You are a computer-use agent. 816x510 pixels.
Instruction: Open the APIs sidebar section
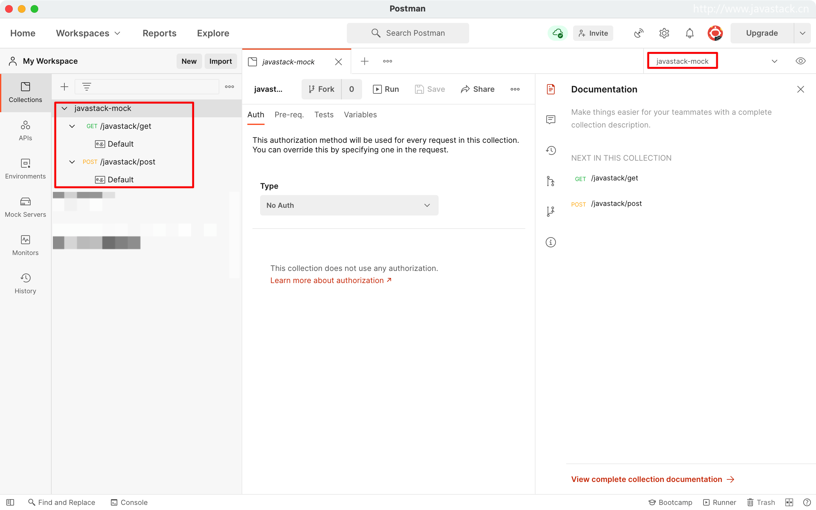tap(25, 131)
